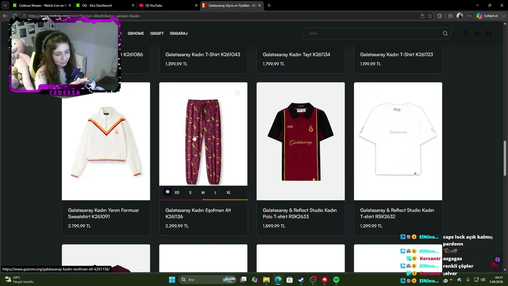This screenshot has height=286, width=508.
Task: View the patterned sweatpants product image
Action: point(203,134)
